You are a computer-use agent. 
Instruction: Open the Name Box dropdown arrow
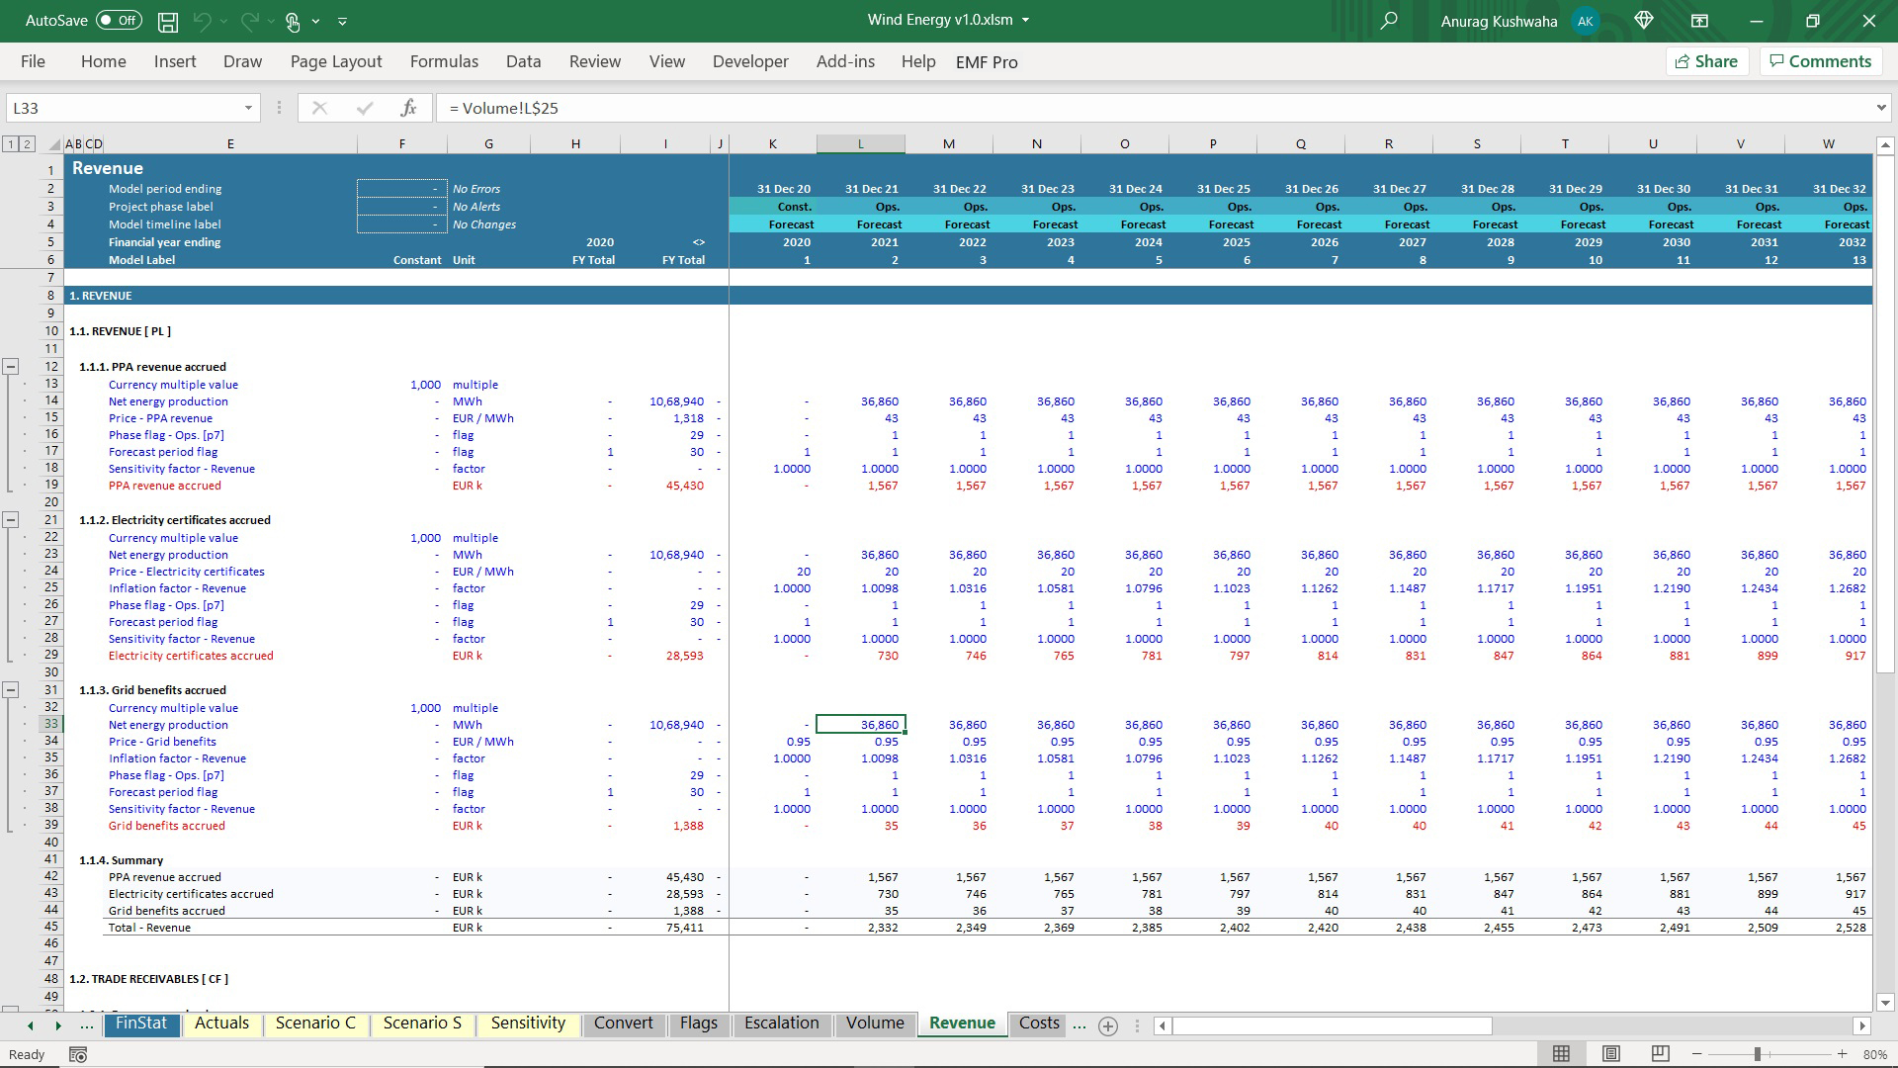point(248,108)
